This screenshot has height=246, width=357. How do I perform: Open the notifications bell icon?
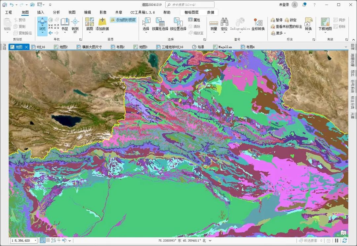304,5
